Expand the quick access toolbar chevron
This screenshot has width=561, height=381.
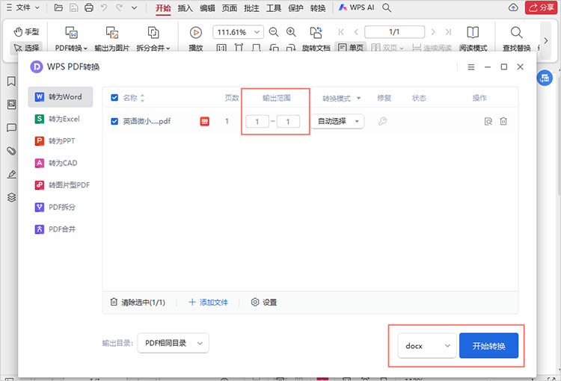tap(134, 7)
